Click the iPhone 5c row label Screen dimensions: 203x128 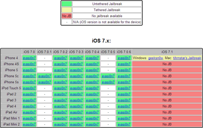(11, 76)
